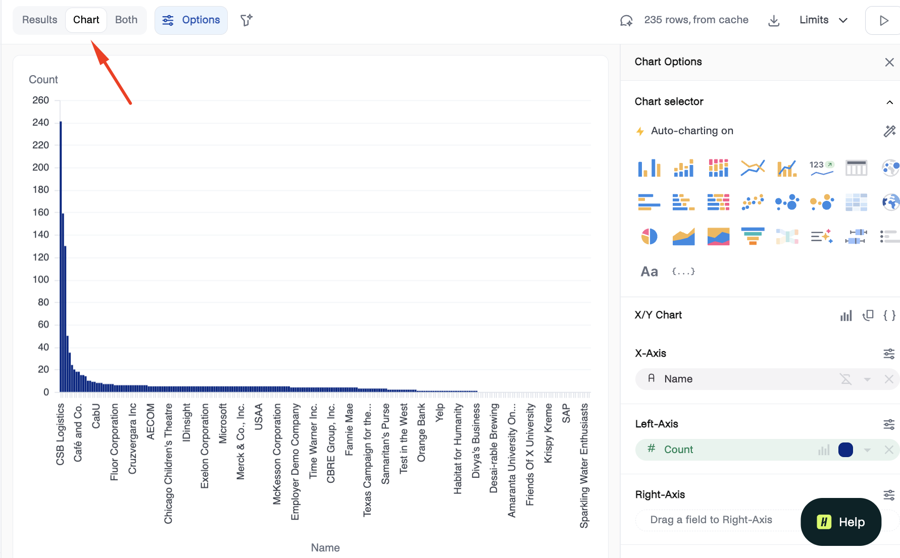
Task: Remove the Name field from X-Axis
Action: (x=889, y=379)
